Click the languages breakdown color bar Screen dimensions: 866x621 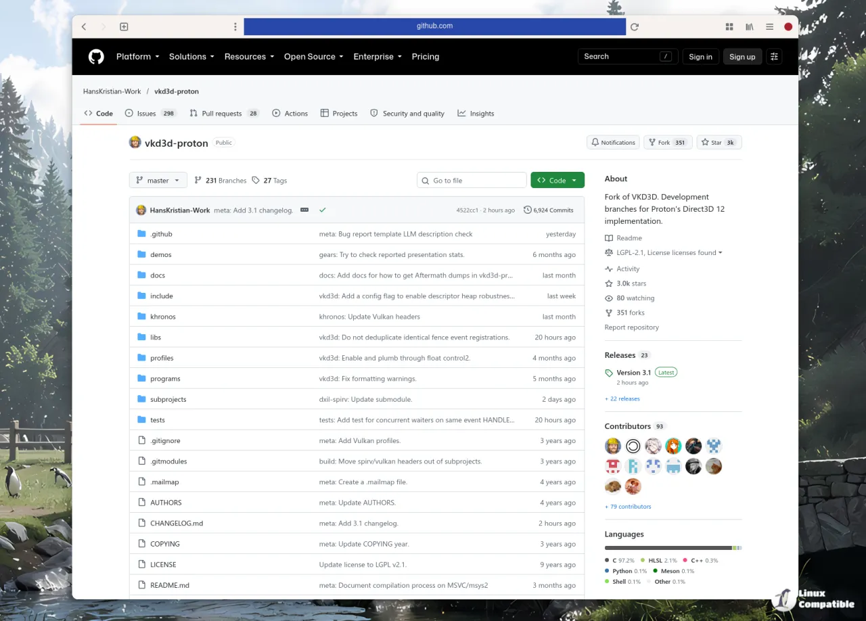(673, 548)
